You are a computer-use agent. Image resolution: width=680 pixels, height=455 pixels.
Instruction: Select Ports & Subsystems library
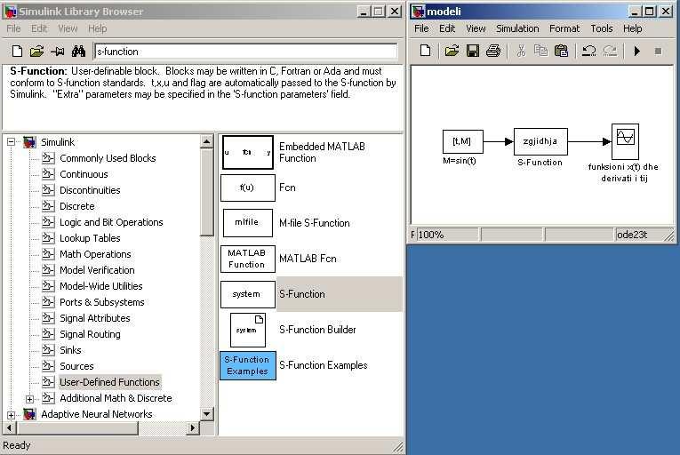pyautogui.click(x=101, y=302)
